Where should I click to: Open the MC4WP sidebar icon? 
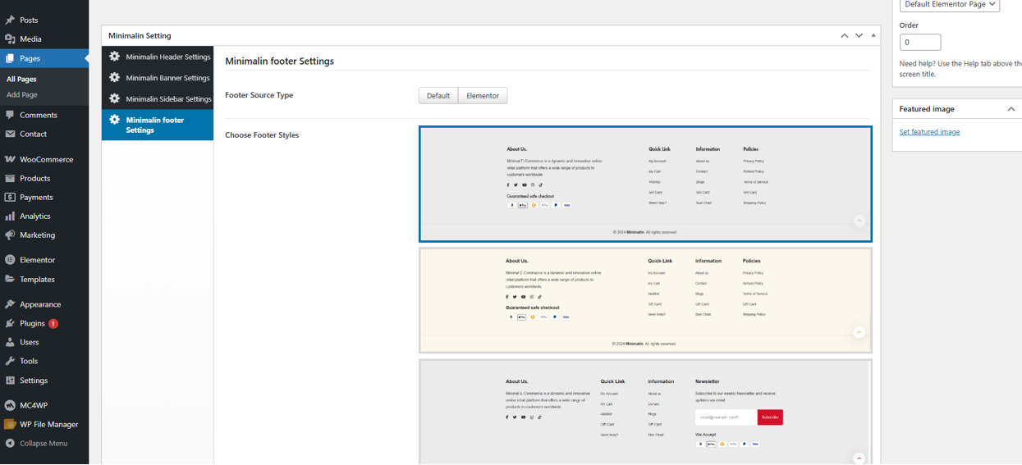(10, 405)
